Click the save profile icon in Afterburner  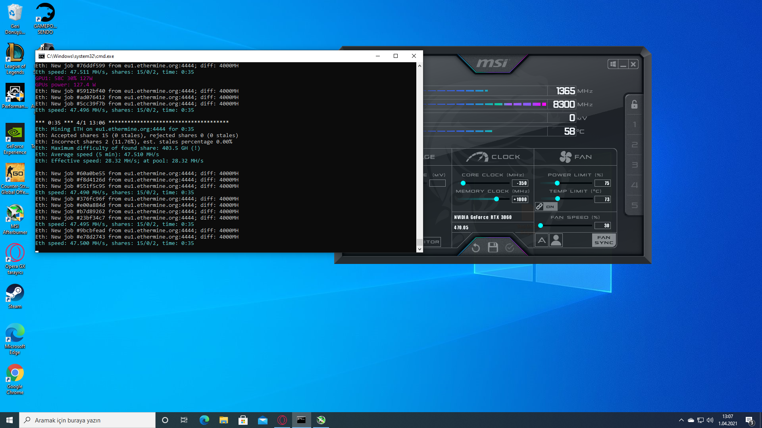click(493, 246)
